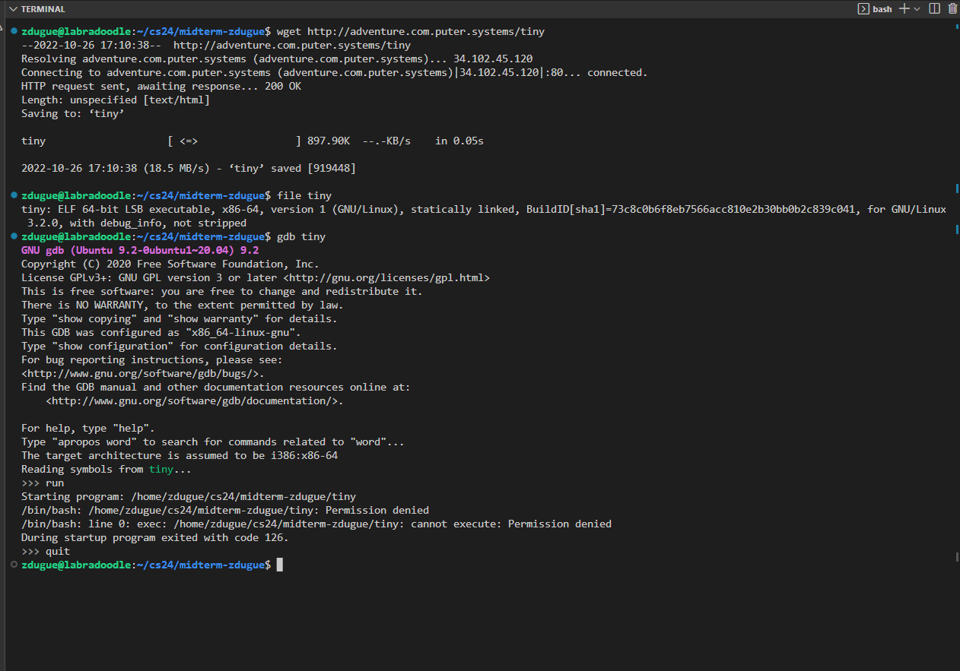
Task: Click the command marker beside 'gdb tiny'
Action: [14, 236]
